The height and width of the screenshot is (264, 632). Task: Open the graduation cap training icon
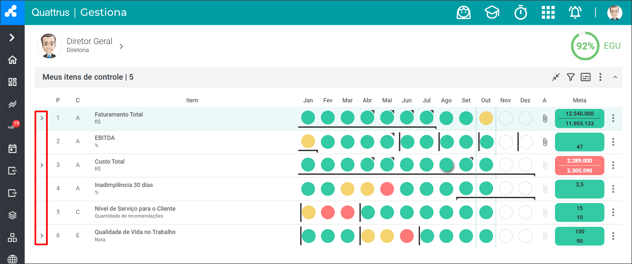click(492, 13)
